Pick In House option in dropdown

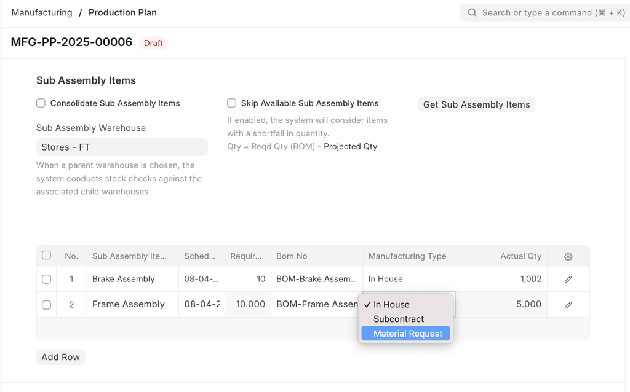pyautogui.click(x=391, y=304)
